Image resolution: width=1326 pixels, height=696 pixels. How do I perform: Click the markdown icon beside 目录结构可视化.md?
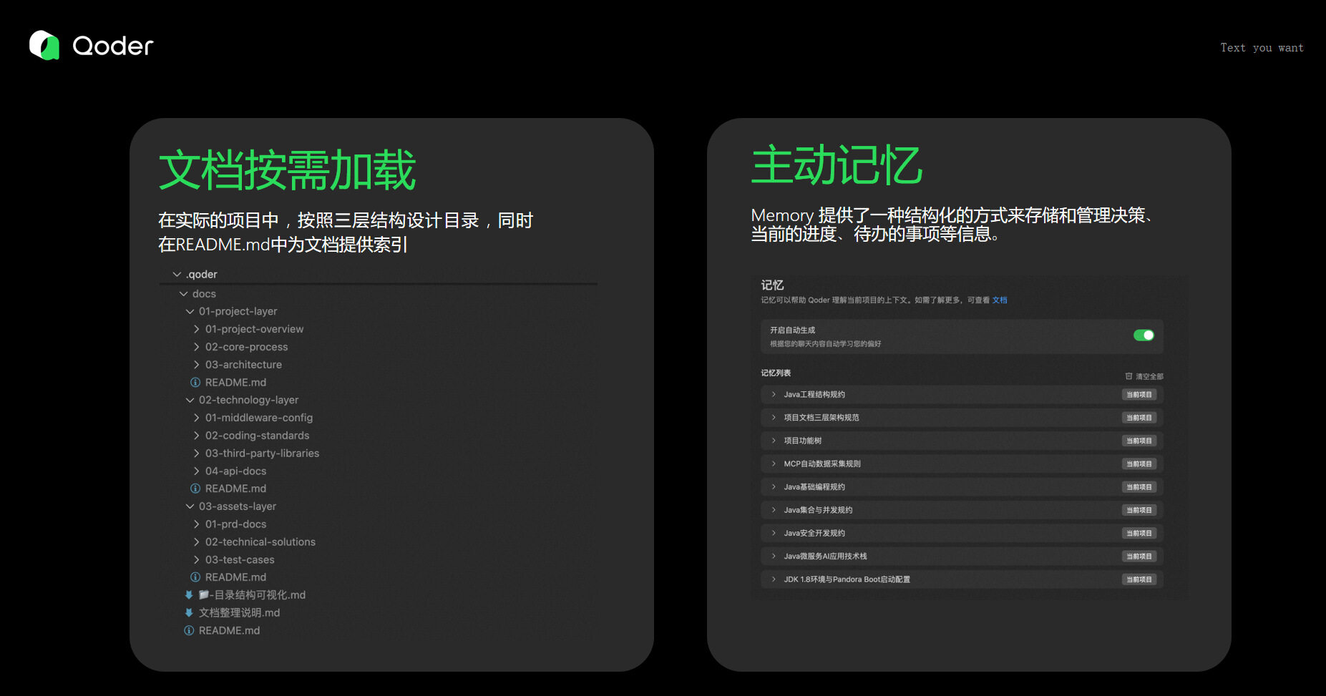(x=189, y=594)
